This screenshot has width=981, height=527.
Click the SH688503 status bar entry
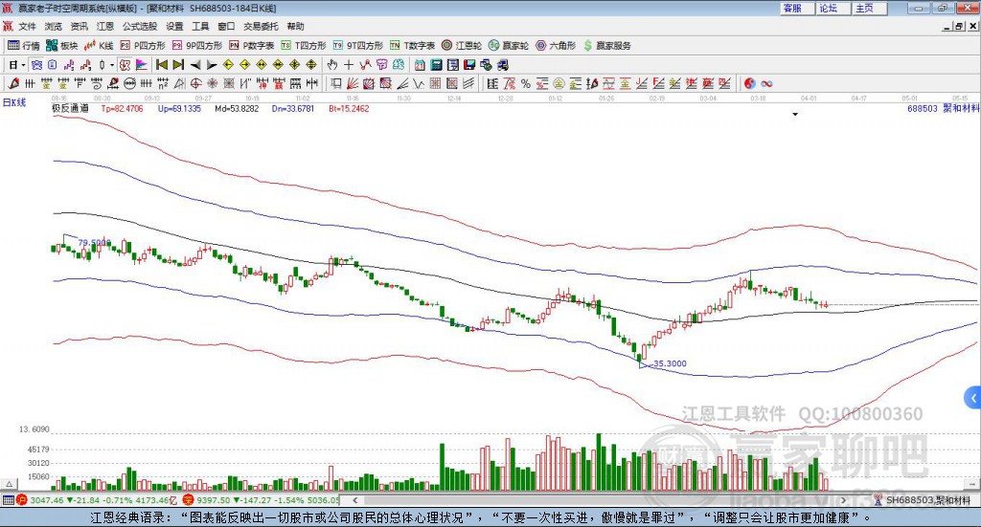(x=928, y=499)
